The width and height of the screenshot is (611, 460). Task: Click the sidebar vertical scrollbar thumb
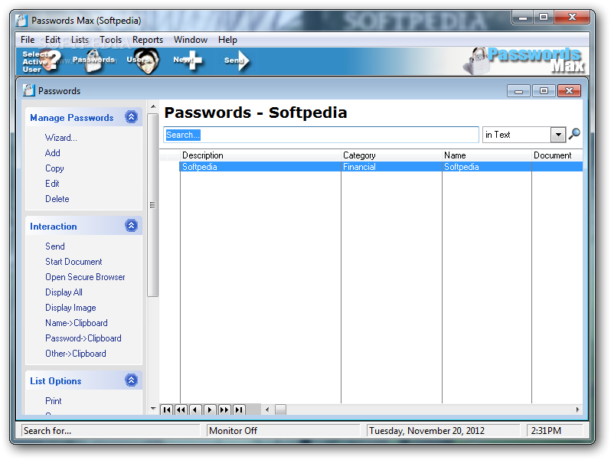153,205
